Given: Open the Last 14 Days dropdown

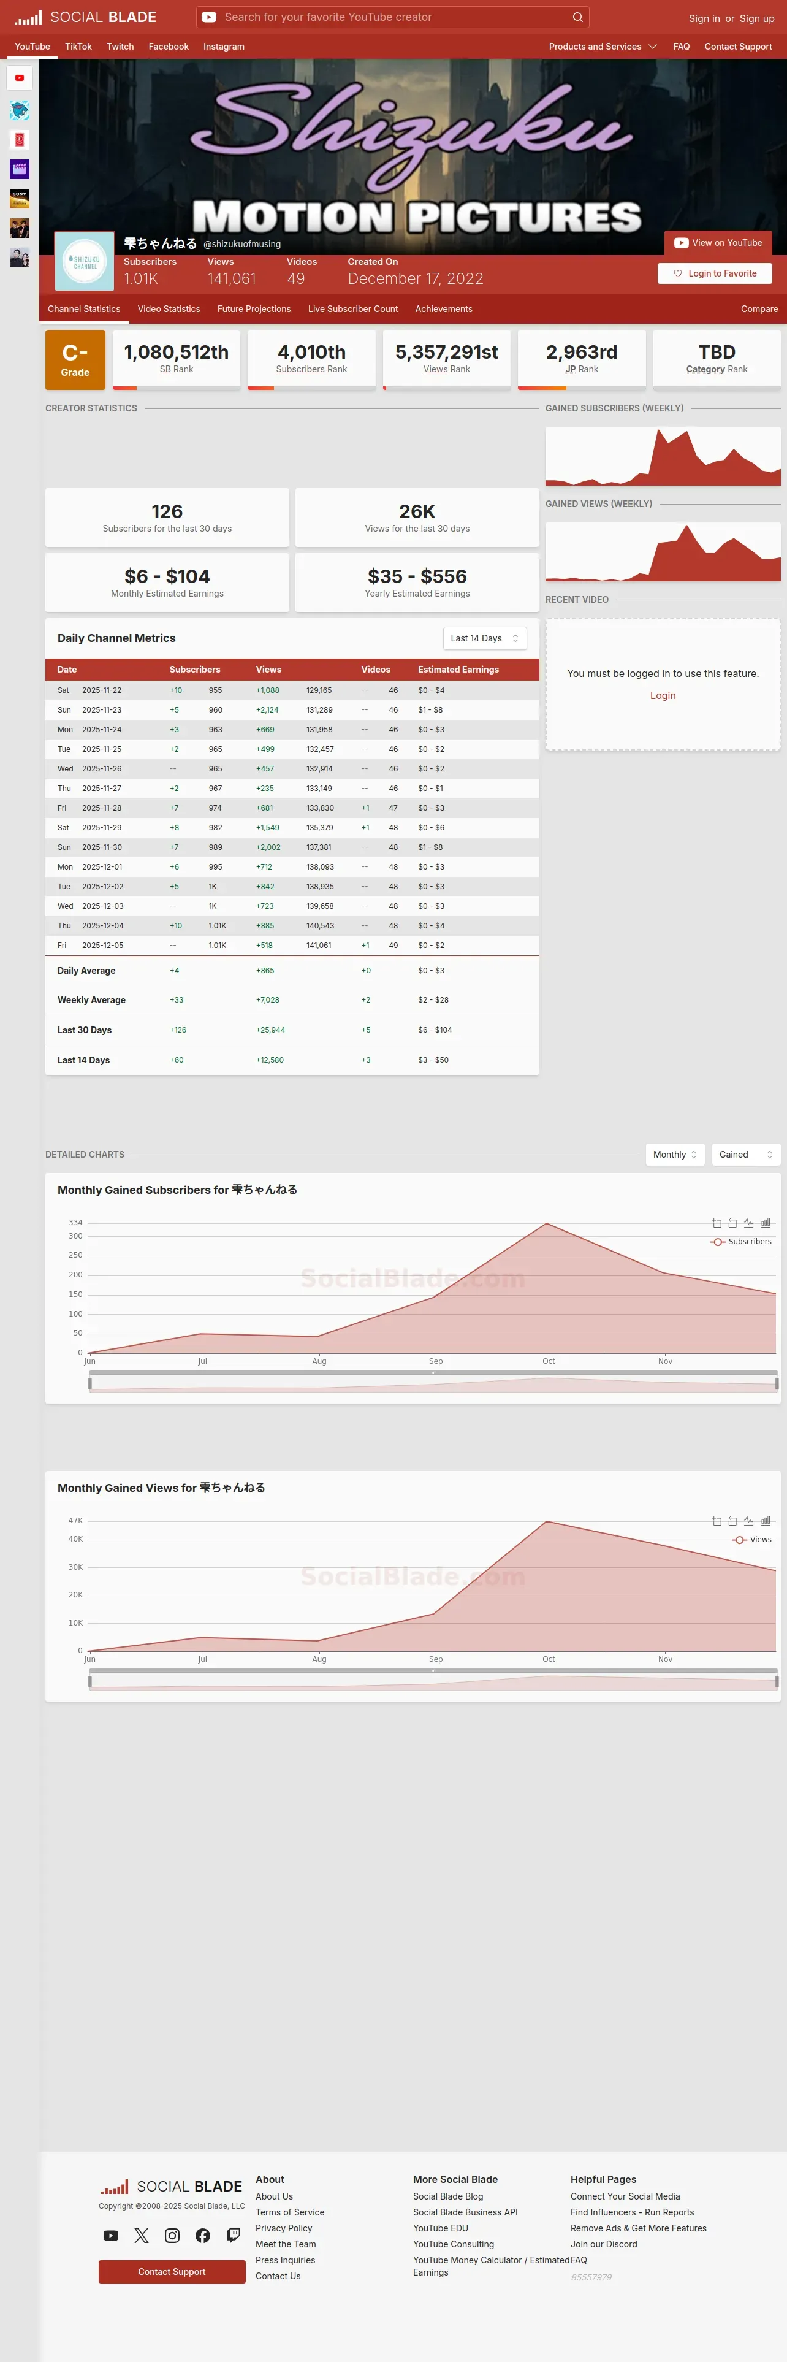Looking at the screenshot, I should pyautogui.click(x=485, y=638).
